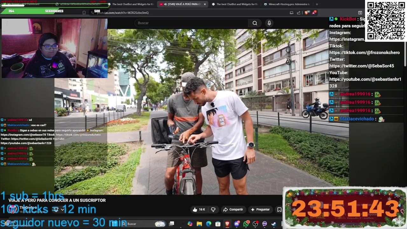The image size is (407, 229).
Task: Like the video showing 16 K
Action: click(199, 210)
